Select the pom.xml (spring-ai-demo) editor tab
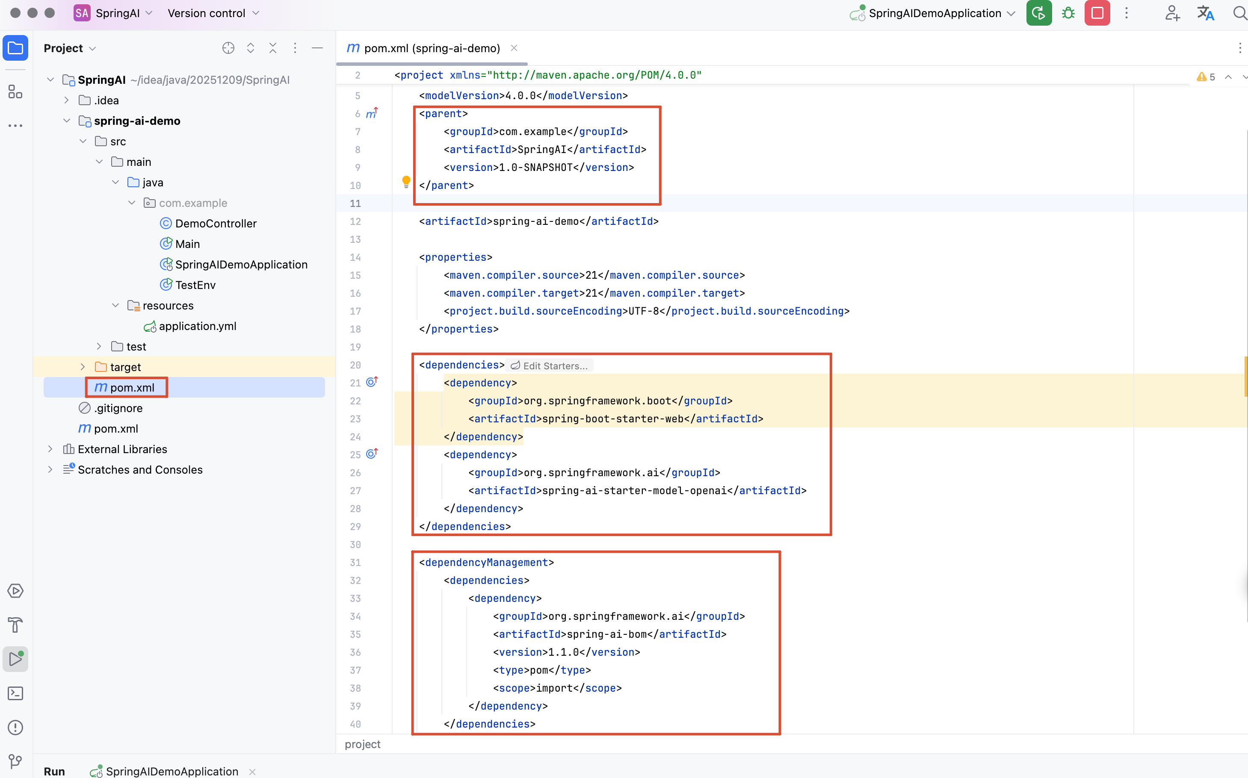The image size is (1248, 778). (432, 48)
